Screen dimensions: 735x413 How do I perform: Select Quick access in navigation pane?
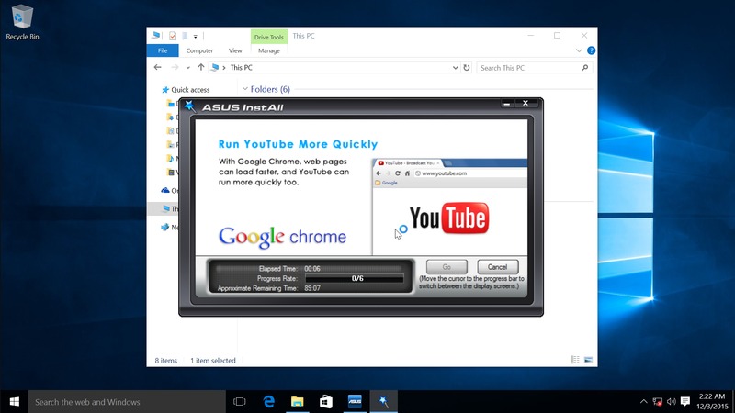coord(190,90)
